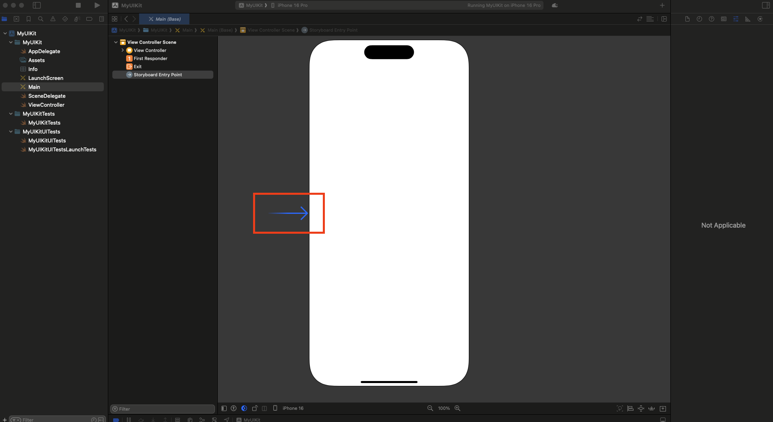
Task: Collapse the MyUIKit group folder
Action: point(11,42)
